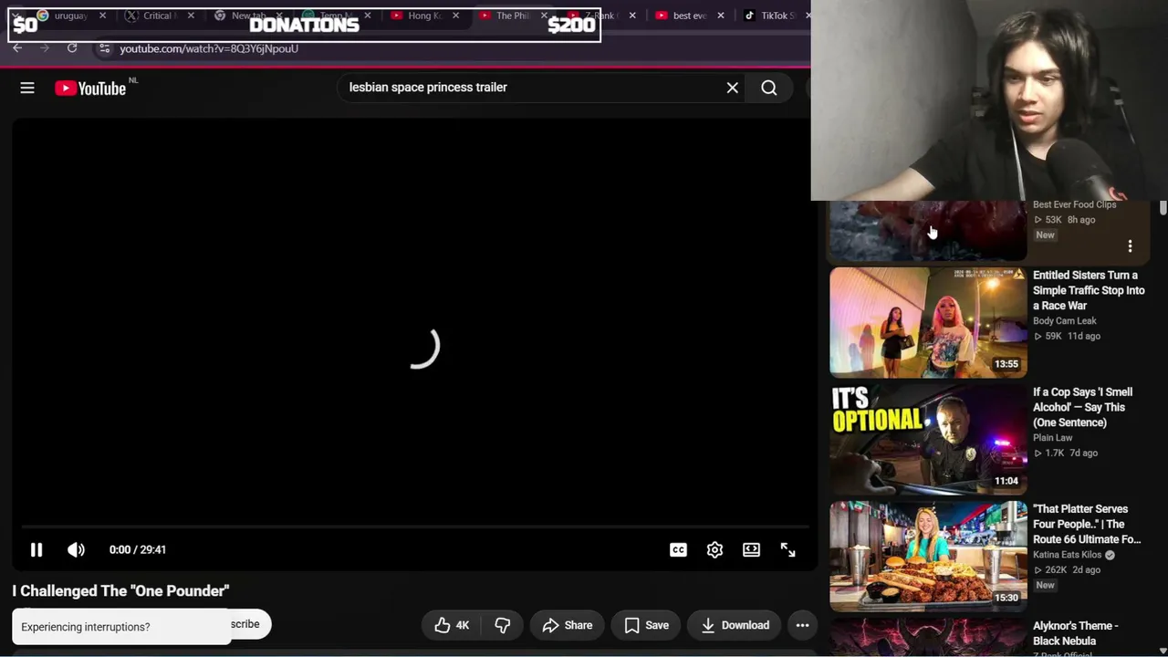1168x657 pixels.
Task: Click the partially hidden Subscribe button
Action: coord(250,624)
